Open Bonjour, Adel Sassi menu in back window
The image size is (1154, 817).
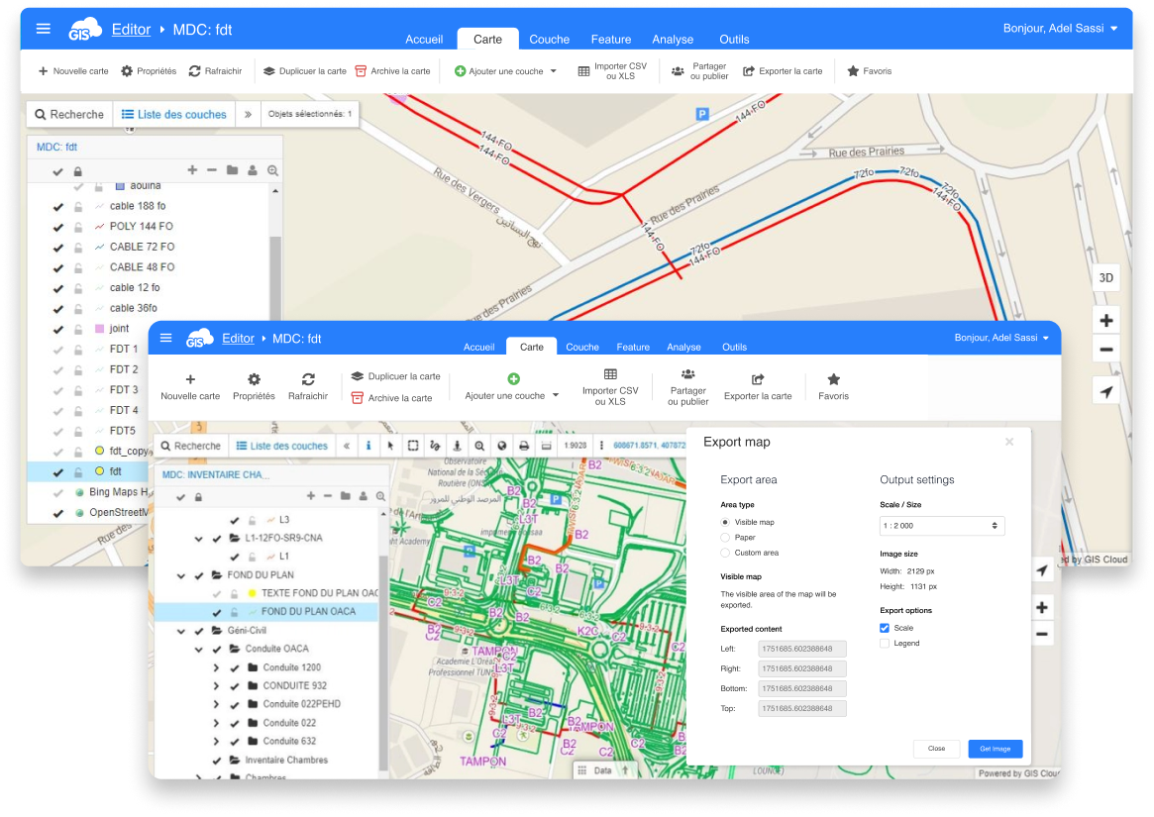(x=1061, y=28)
